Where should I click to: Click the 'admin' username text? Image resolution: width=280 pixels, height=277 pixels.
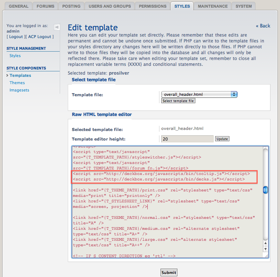(13, 31)
